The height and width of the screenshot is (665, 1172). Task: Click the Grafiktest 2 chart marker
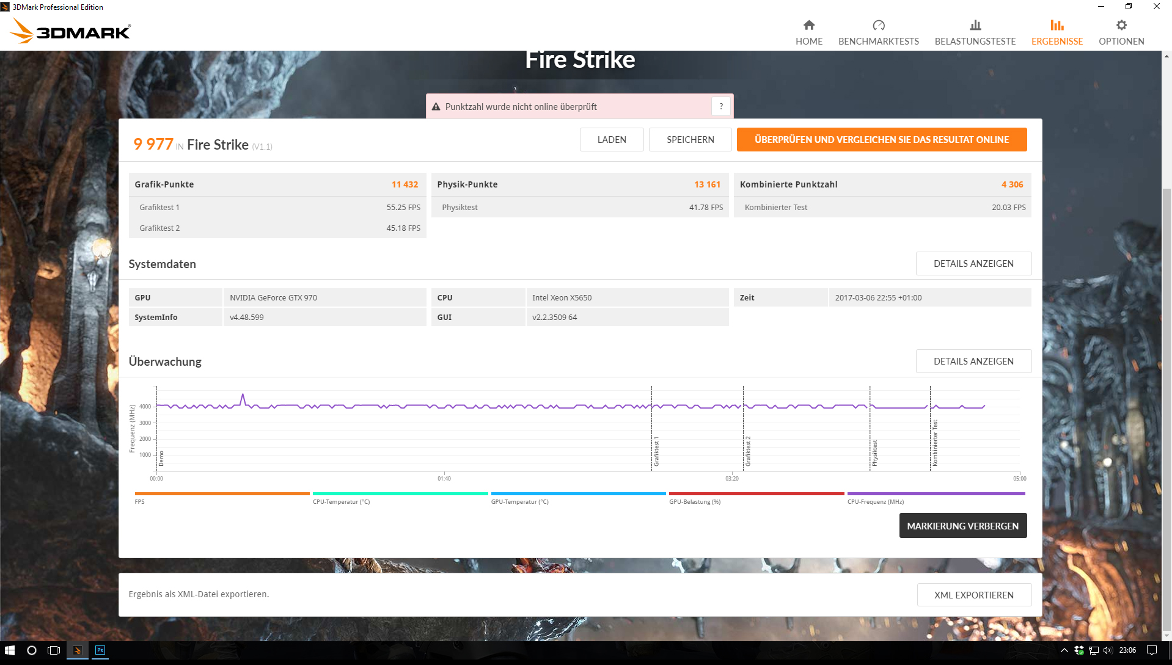click(x=748, y=452)
